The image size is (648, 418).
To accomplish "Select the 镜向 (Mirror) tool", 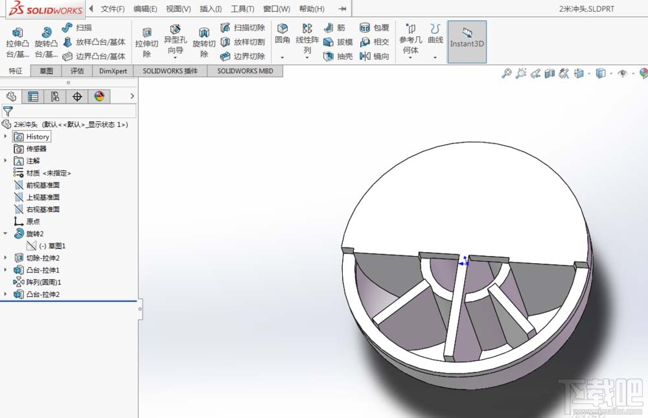I will pyautogui.click(x=376, y=56).
